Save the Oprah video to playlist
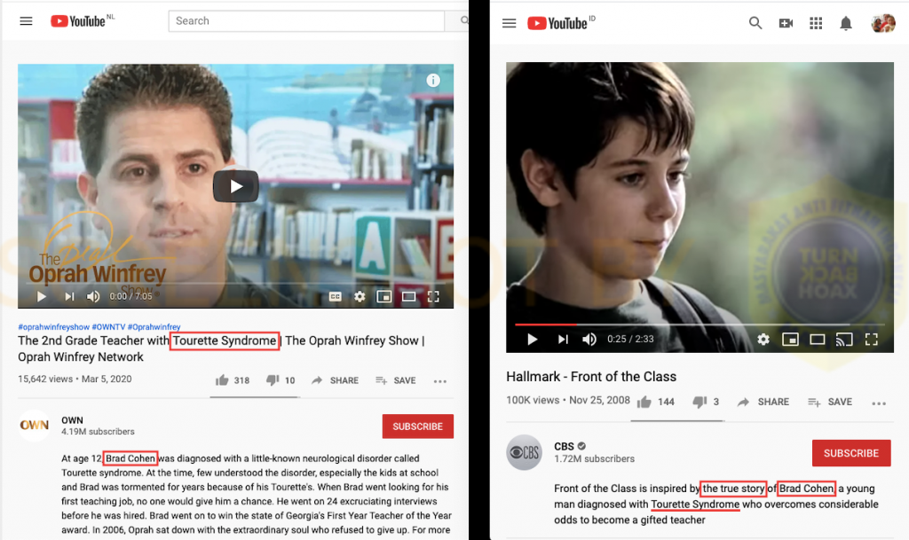Viewport: 909px width, 540px height. click(395, 380)
